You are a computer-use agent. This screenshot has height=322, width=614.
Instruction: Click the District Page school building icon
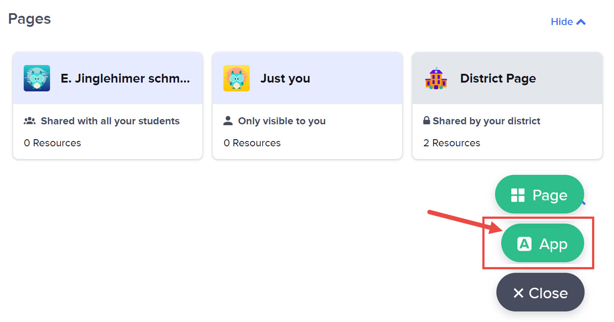pos(436,78)
